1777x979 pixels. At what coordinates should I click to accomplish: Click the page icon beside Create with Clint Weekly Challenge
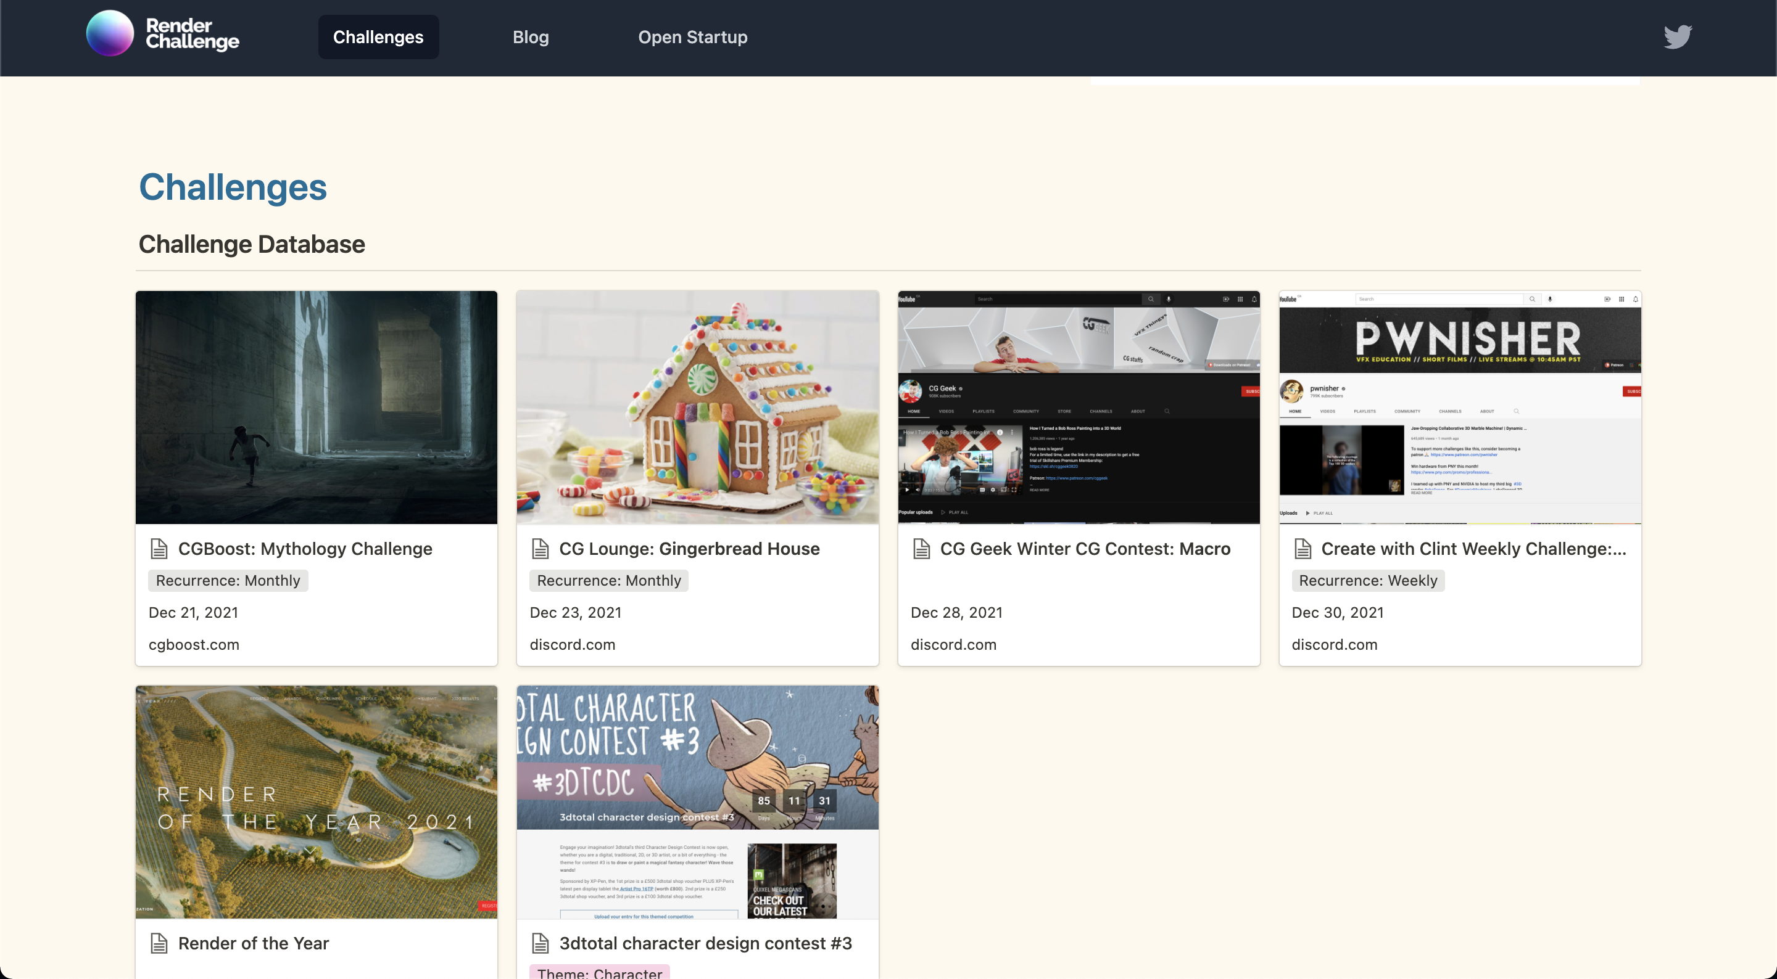click(1303, 549)
